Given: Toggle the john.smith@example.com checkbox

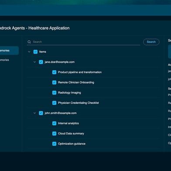Looking at the screenshot, I should pos(41,113).
